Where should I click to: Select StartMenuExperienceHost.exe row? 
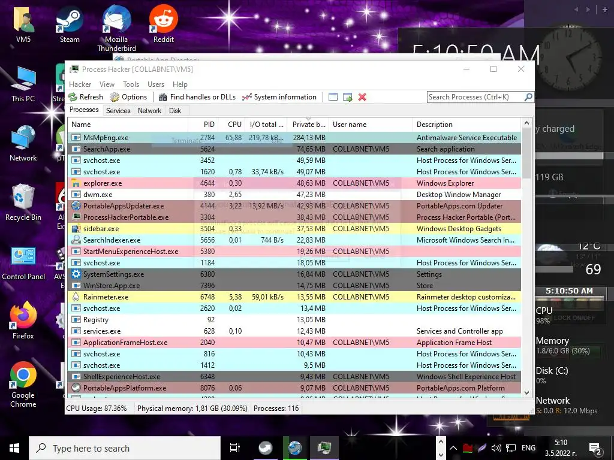(x=294, y=251)
